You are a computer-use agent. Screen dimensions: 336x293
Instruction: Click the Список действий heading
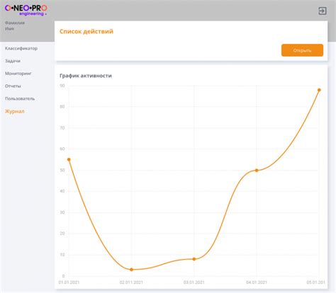(x=86, y=31)
